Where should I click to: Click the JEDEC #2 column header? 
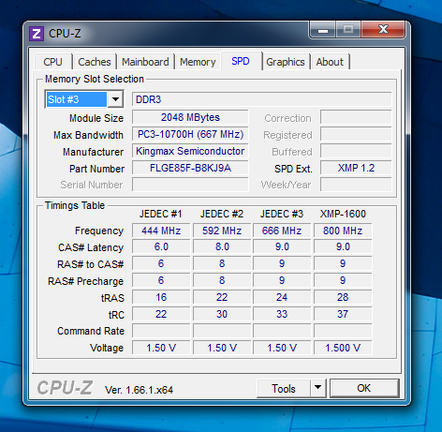click(222, 214)
